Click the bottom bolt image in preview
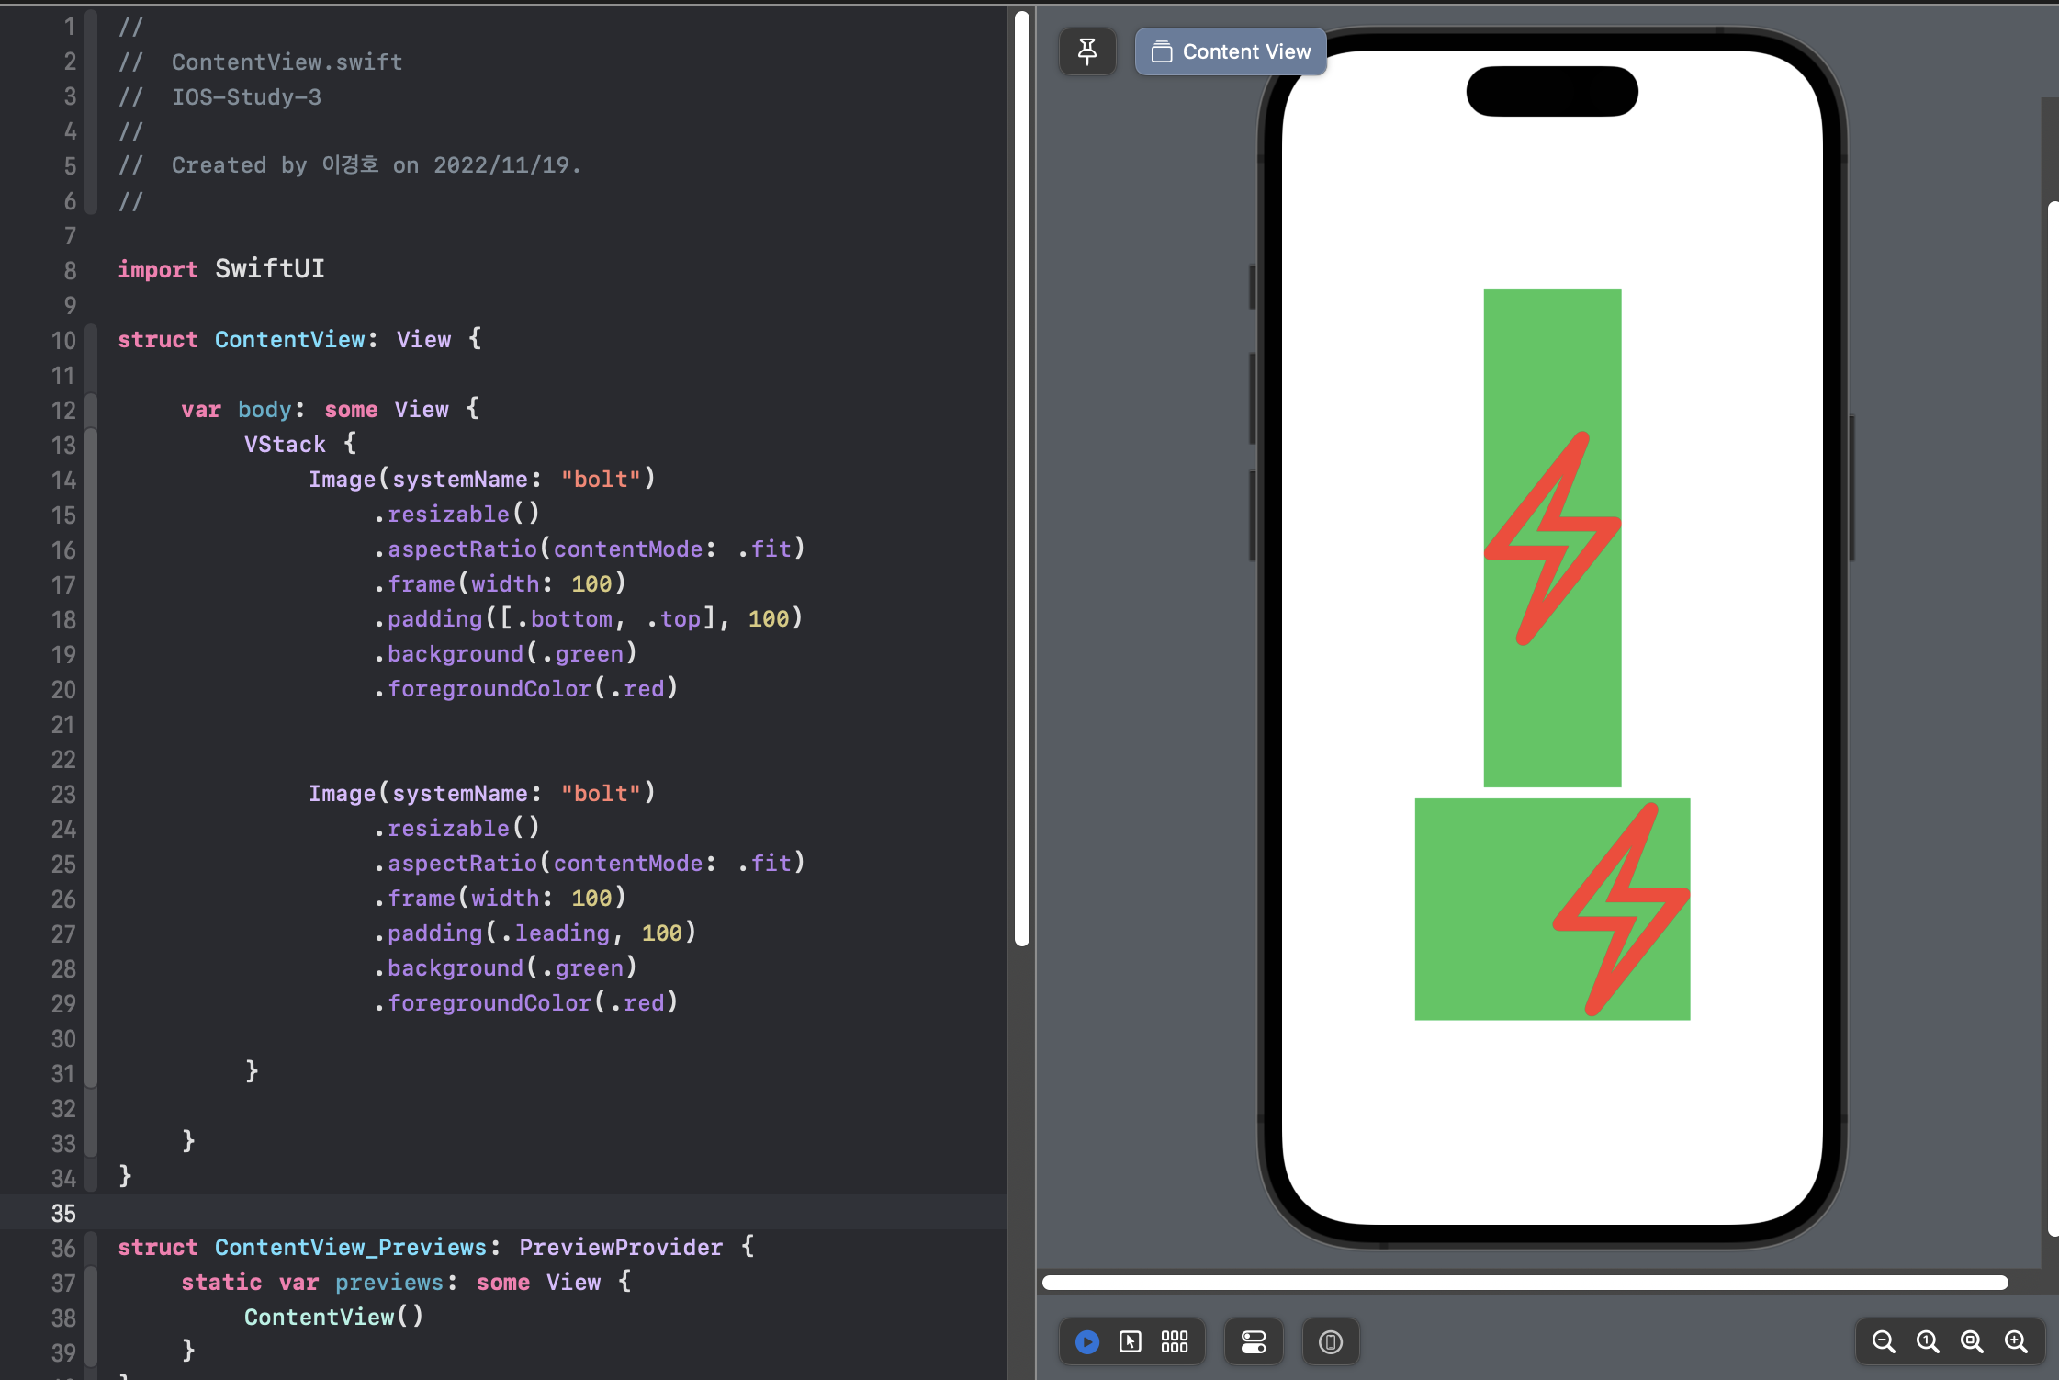Screen dimensions: 2059x1380 (x=1622, y=909)
